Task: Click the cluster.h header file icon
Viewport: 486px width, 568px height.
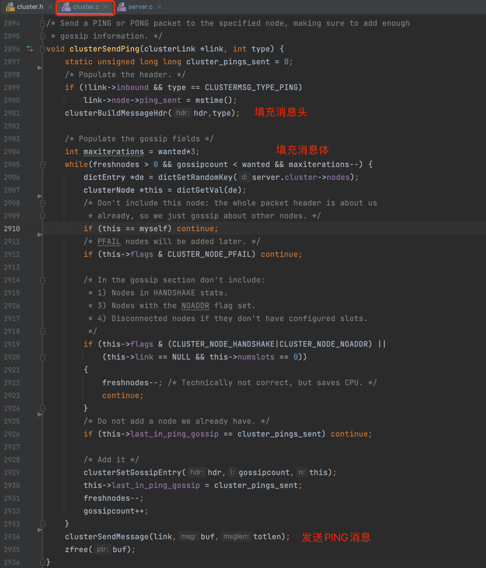Action: click(10, 6)
